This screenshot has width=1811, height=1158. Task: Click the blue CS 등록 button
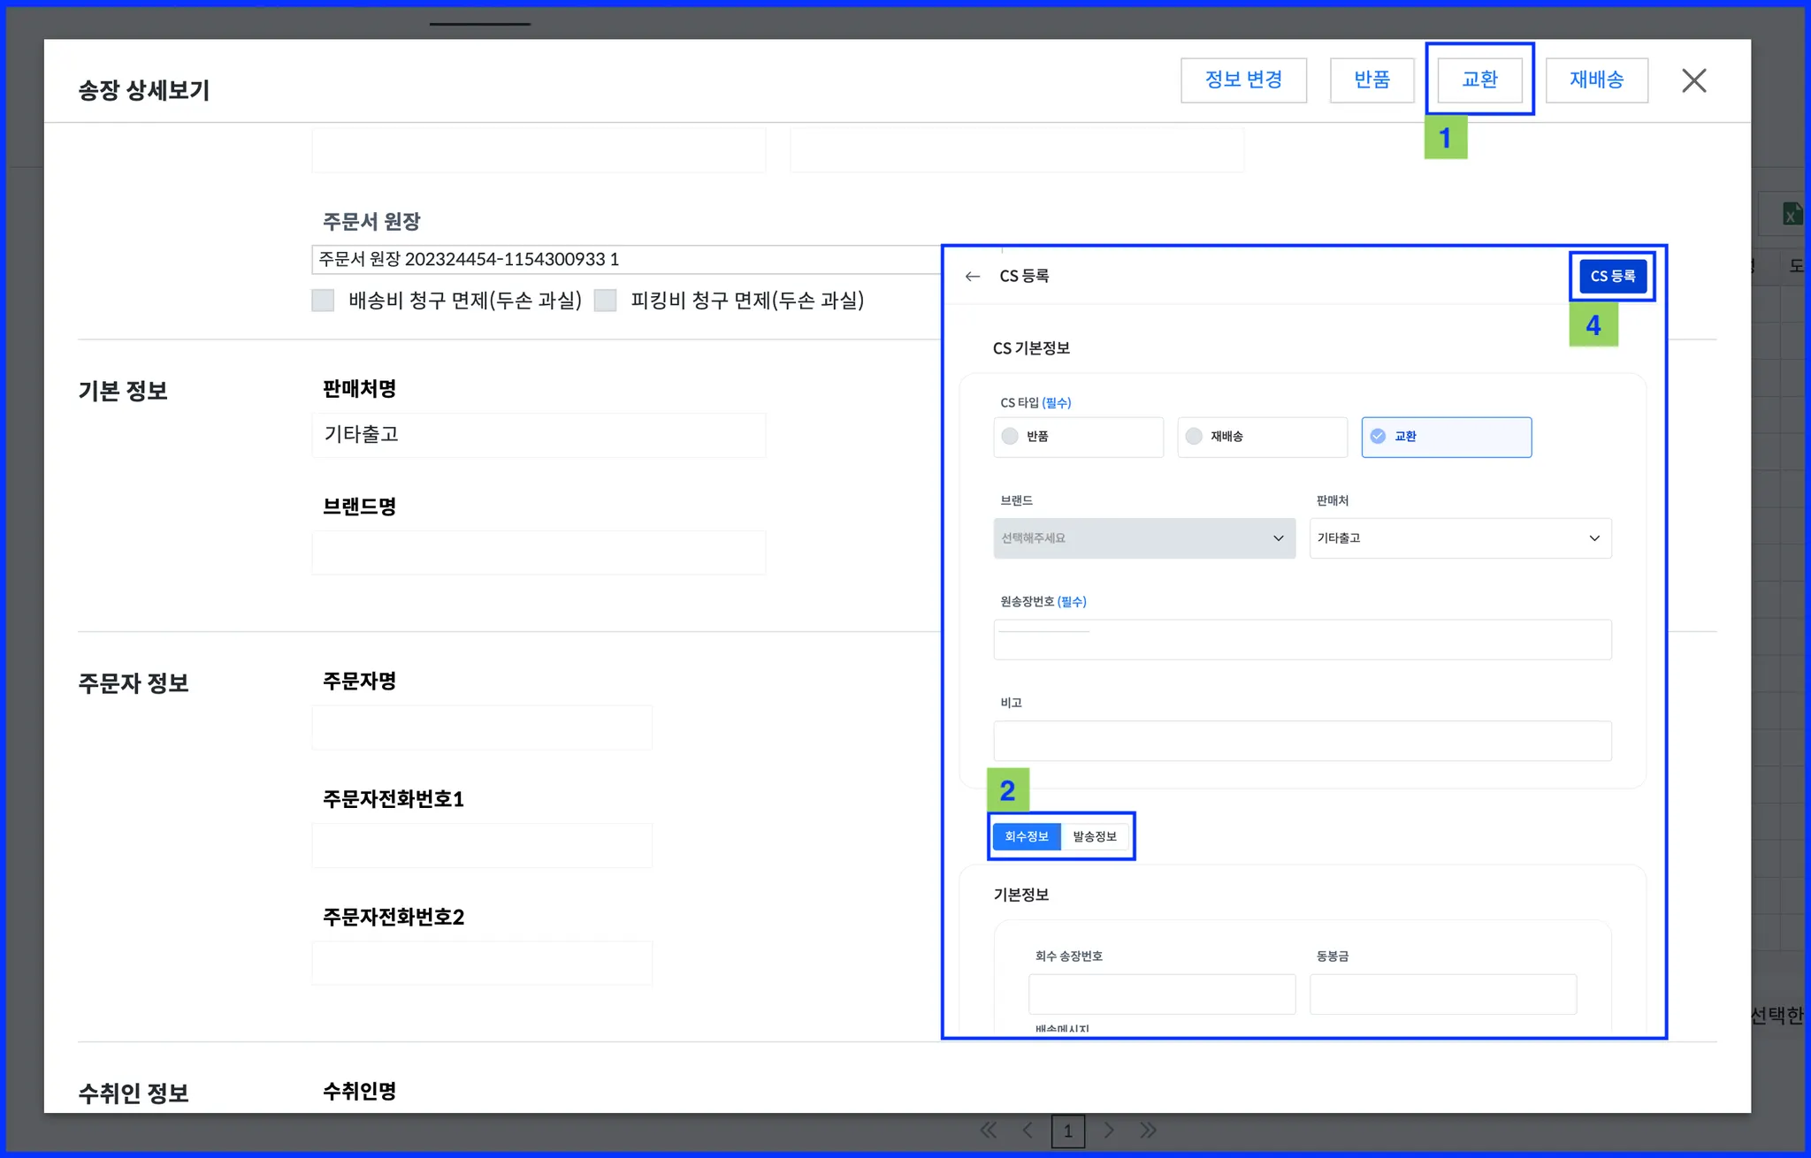tap(1612, 277)
